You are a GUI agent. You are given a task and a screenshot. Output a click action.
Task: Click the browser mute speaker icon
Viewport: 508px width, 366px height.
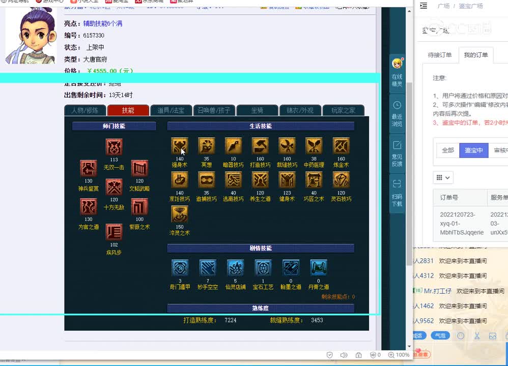pos(344,355)
